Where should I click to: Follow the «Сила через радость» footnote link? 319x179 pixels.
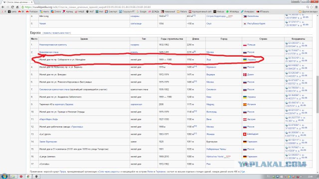(x=109, y=172)
